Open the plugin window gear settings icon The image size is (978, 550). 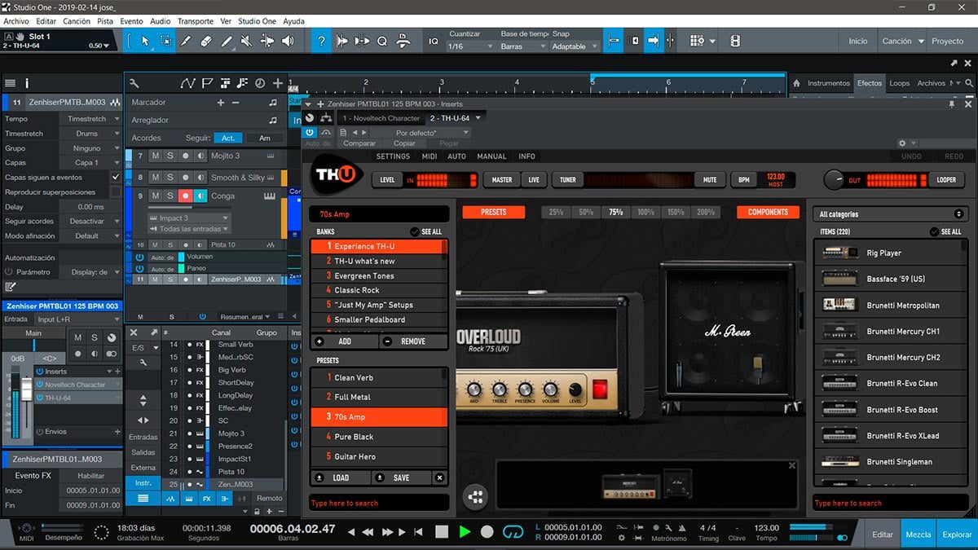click(x=902, y=143)
